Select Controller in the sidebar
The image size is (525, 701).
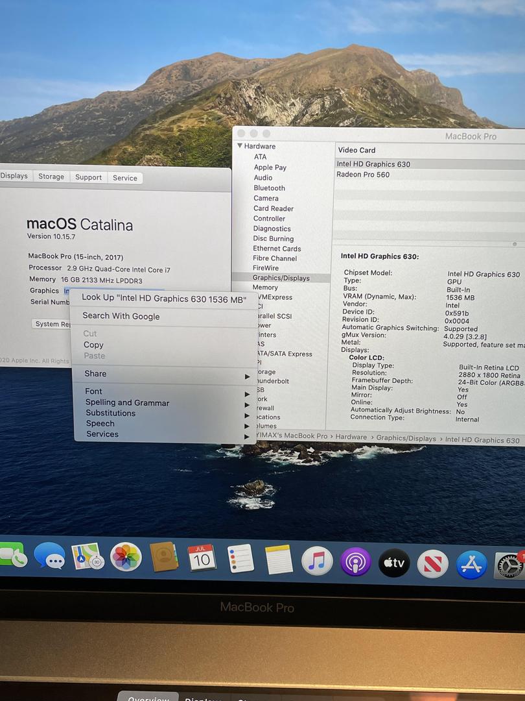(x=269, y=219)
